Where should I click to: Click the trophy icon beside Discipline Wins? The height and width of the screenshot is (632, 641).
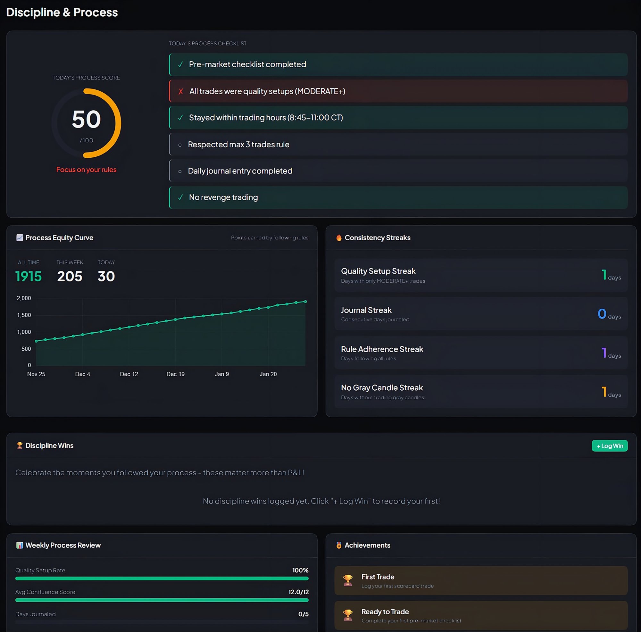coord(20,445)
